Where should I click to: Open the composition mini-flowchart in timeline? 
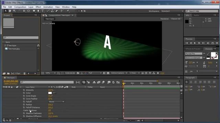[x=78, y=82]
